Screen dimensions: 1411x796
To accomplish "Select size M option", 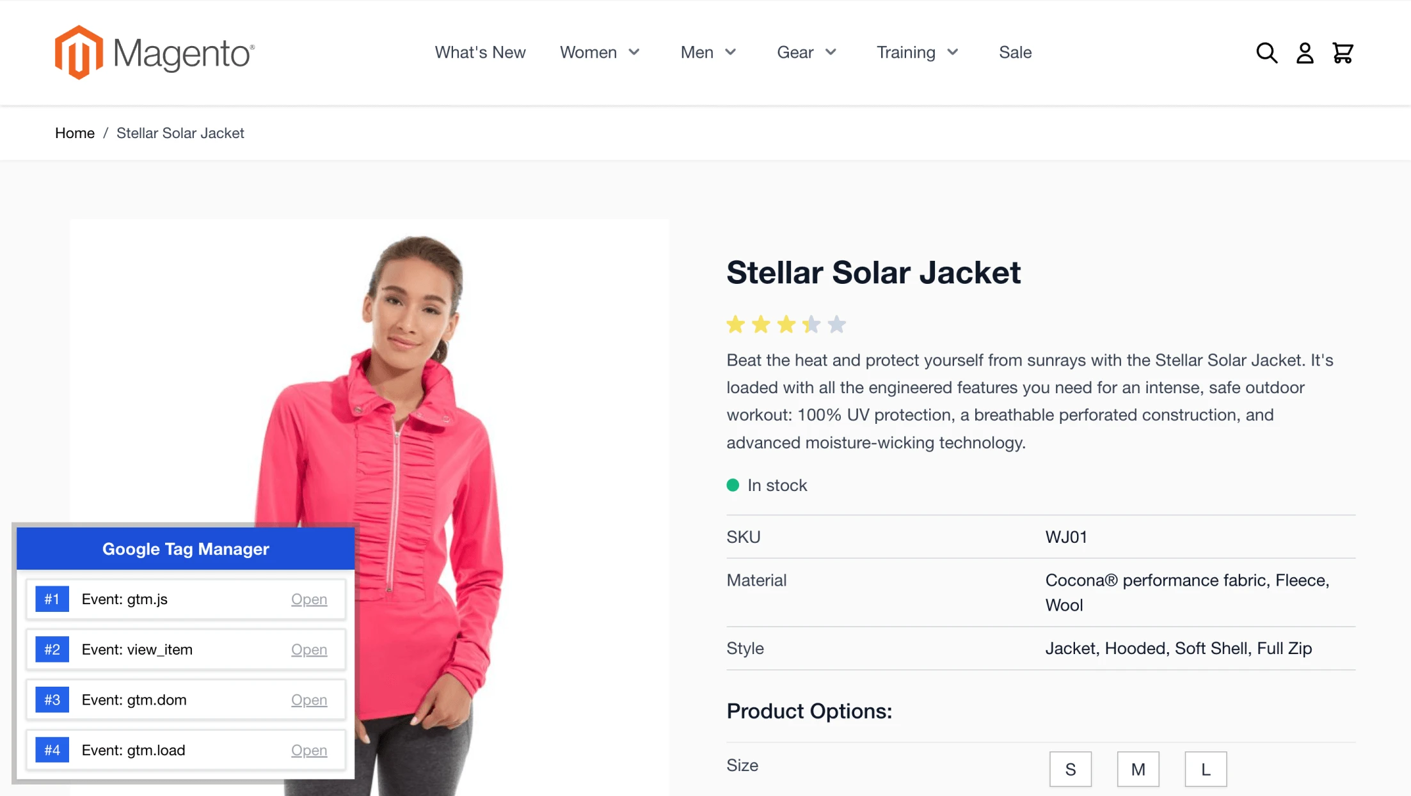I will click(1138, 769).
